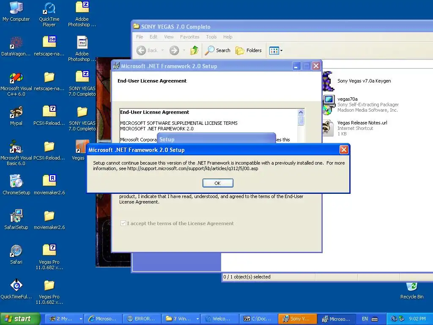The width and height of the screenshot is (433, 325).
Task: Open the File menu in Explorer
Action: point(140,37)
